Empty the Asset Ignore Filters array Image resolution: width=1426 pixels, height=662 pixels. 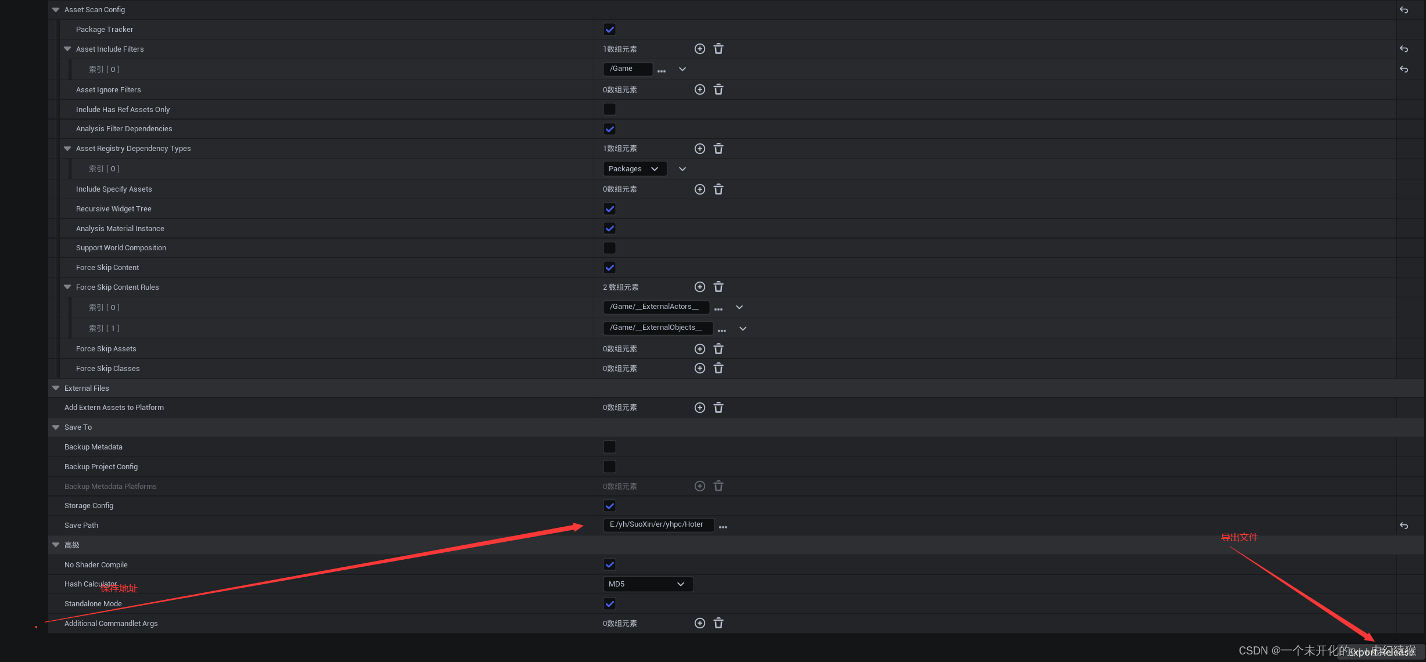coord(719,89)
